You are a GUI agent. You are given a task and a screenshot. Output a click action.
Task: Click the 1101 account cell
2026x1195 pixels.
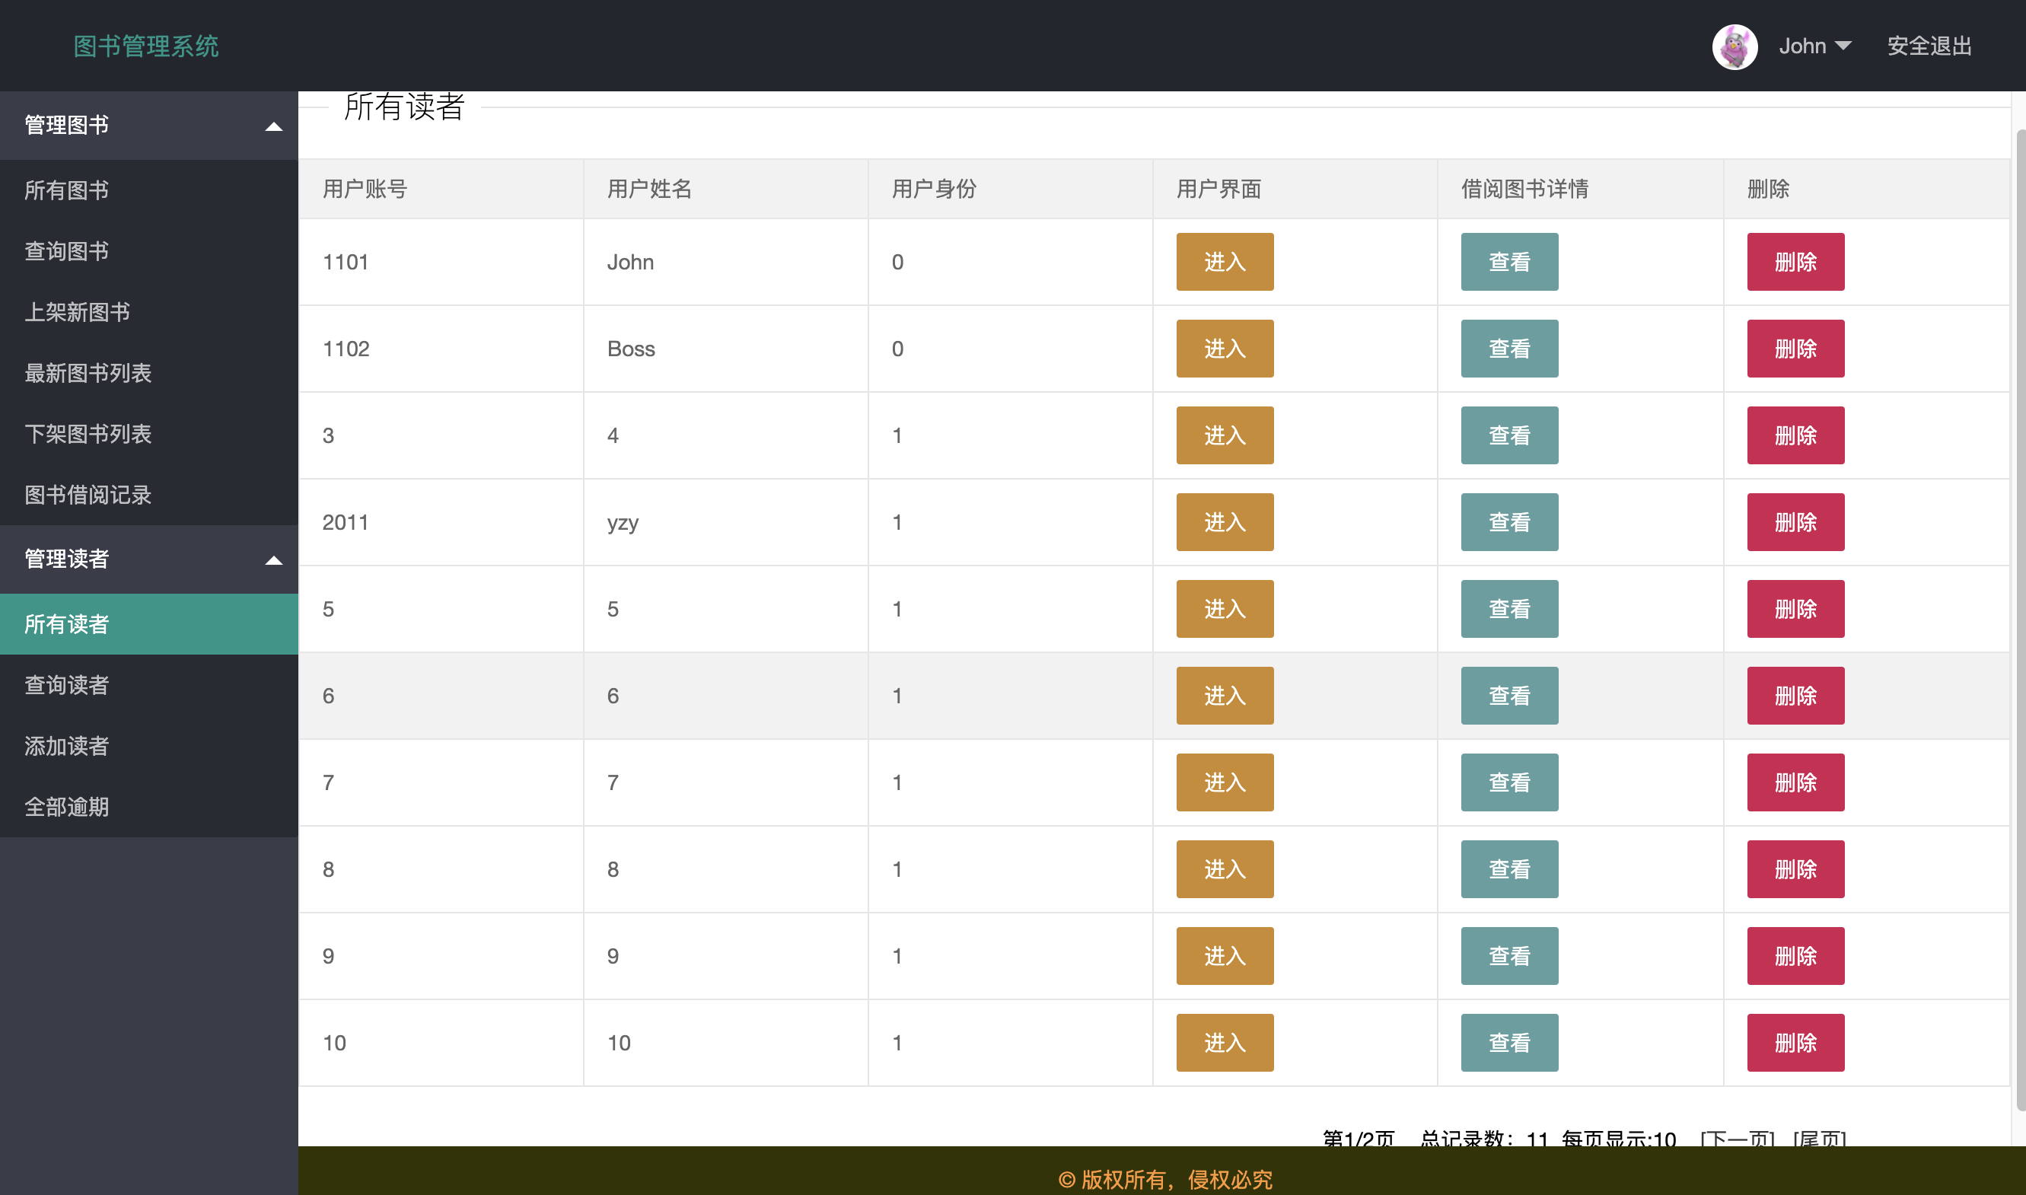tap(441, 262)
